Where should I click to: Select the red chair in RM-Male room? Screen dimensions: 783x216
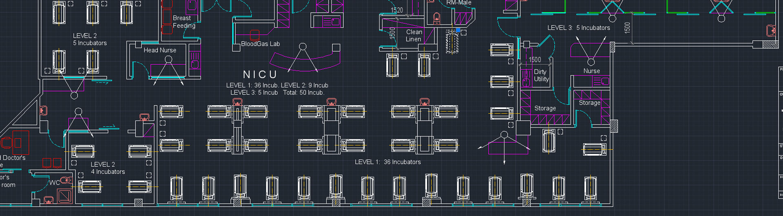coord(436,18)
